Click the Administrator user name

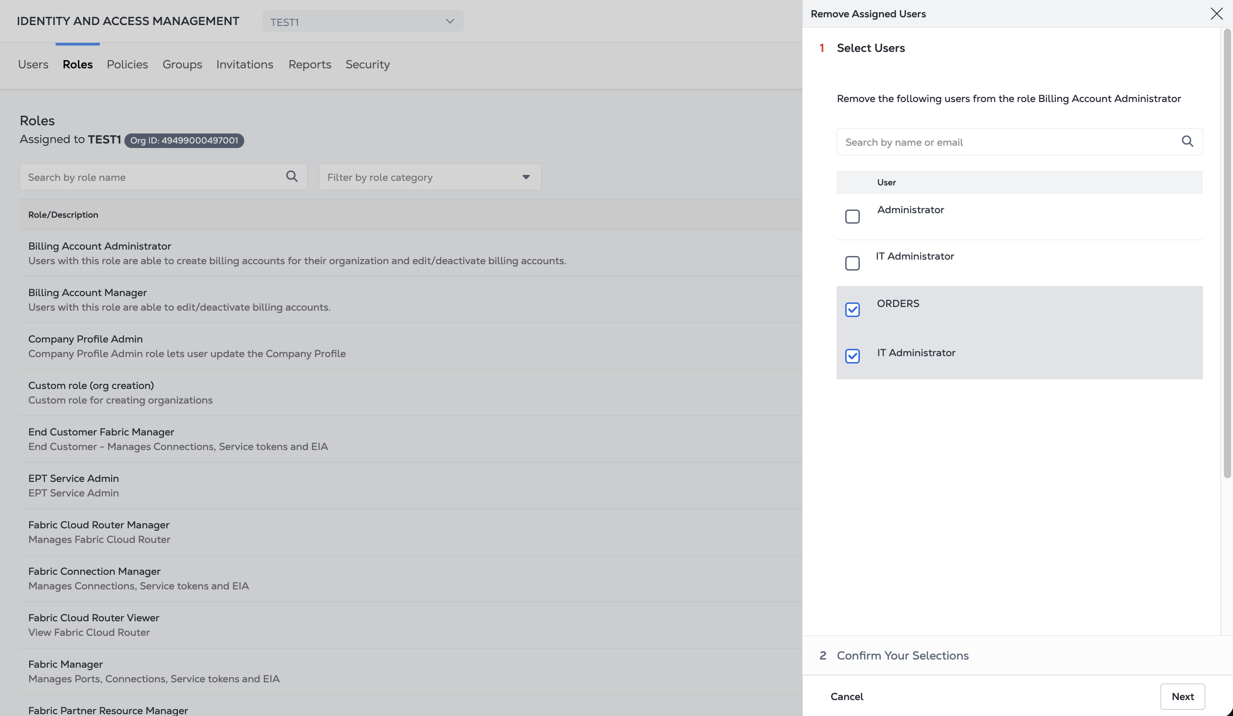tap(910, 210)
